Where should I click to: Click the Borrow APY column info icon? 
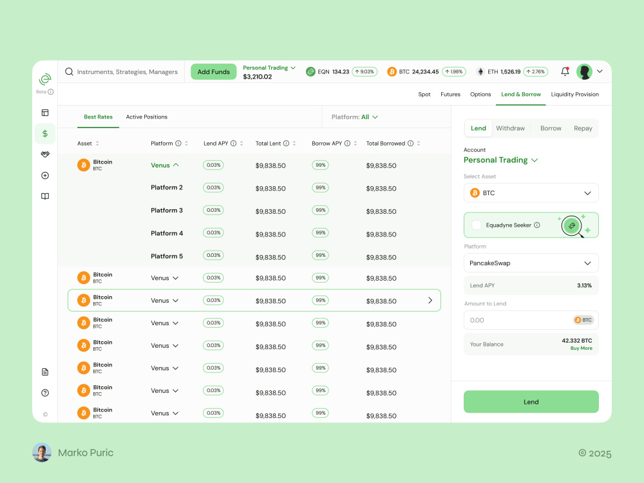click(348, 144)
